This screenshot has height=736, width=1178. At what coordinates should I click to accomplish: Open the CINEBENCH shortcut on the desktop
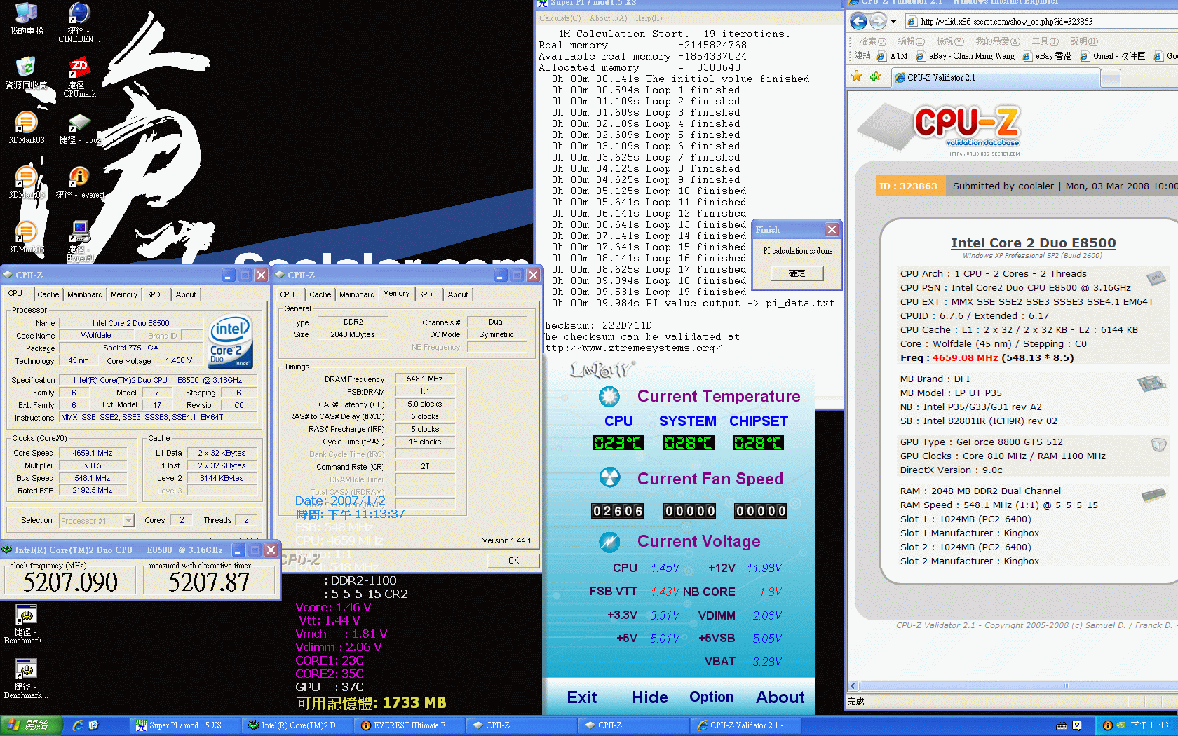[79, 21]
